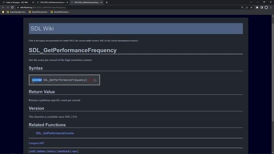Select the legacy documentation notice text
Viewport: 274px width, 154px height.
[x=83, y=41]
